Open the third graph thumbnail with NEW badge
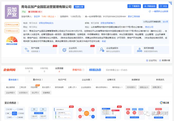Image resolution: width=174 pixels, height=121 pixels. point(62,113)
